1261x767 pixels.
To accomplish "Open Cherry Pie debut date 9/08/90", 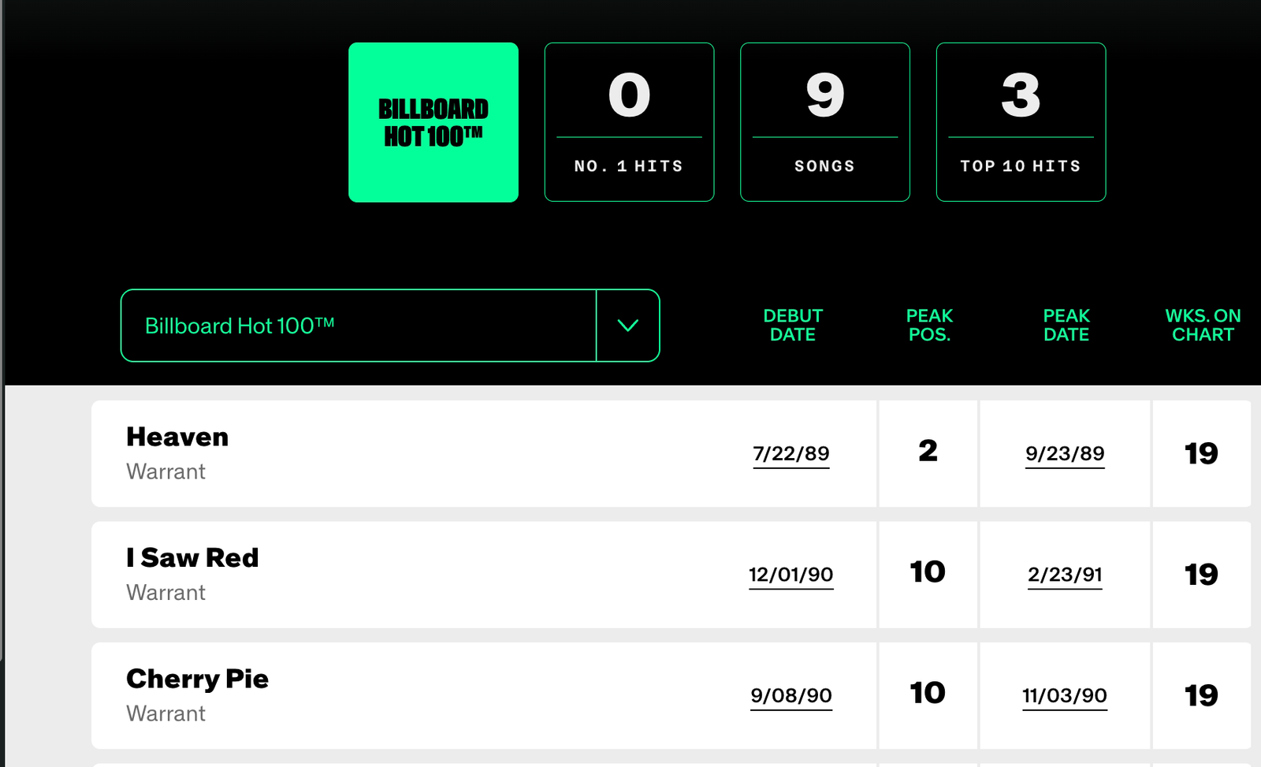I will coord(791,695).
